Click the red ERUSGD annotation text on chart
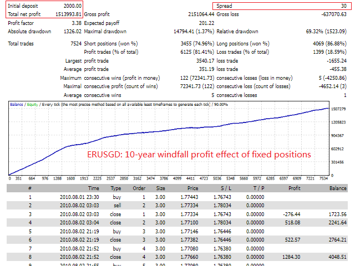Viewport: 355px width, 266px height. tap(199, 154)
